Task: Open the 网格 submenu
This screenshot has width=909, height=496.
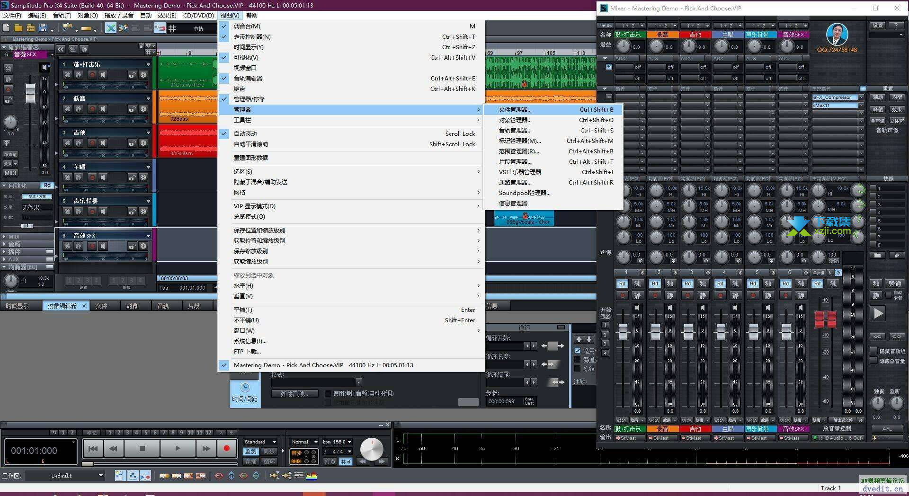Action: [x=351, y=192]
